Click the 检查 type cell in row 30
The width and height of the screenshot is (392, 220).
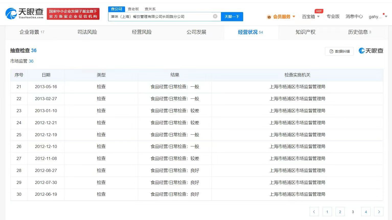click(x=101, y=194)
